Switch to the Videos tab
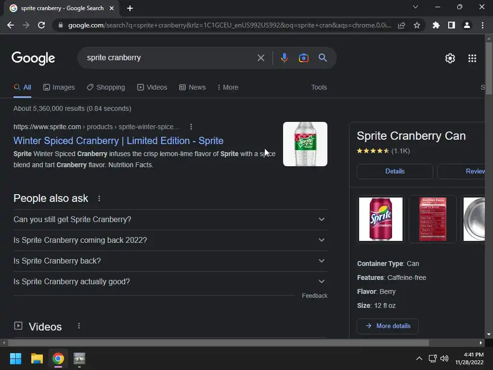 pos(152,88)
